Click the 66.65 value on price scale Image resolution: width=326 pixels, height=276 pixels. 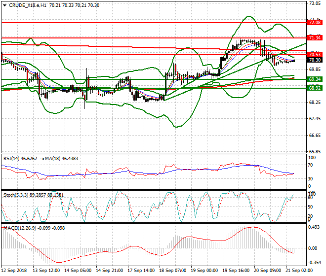tap(314, 135)
